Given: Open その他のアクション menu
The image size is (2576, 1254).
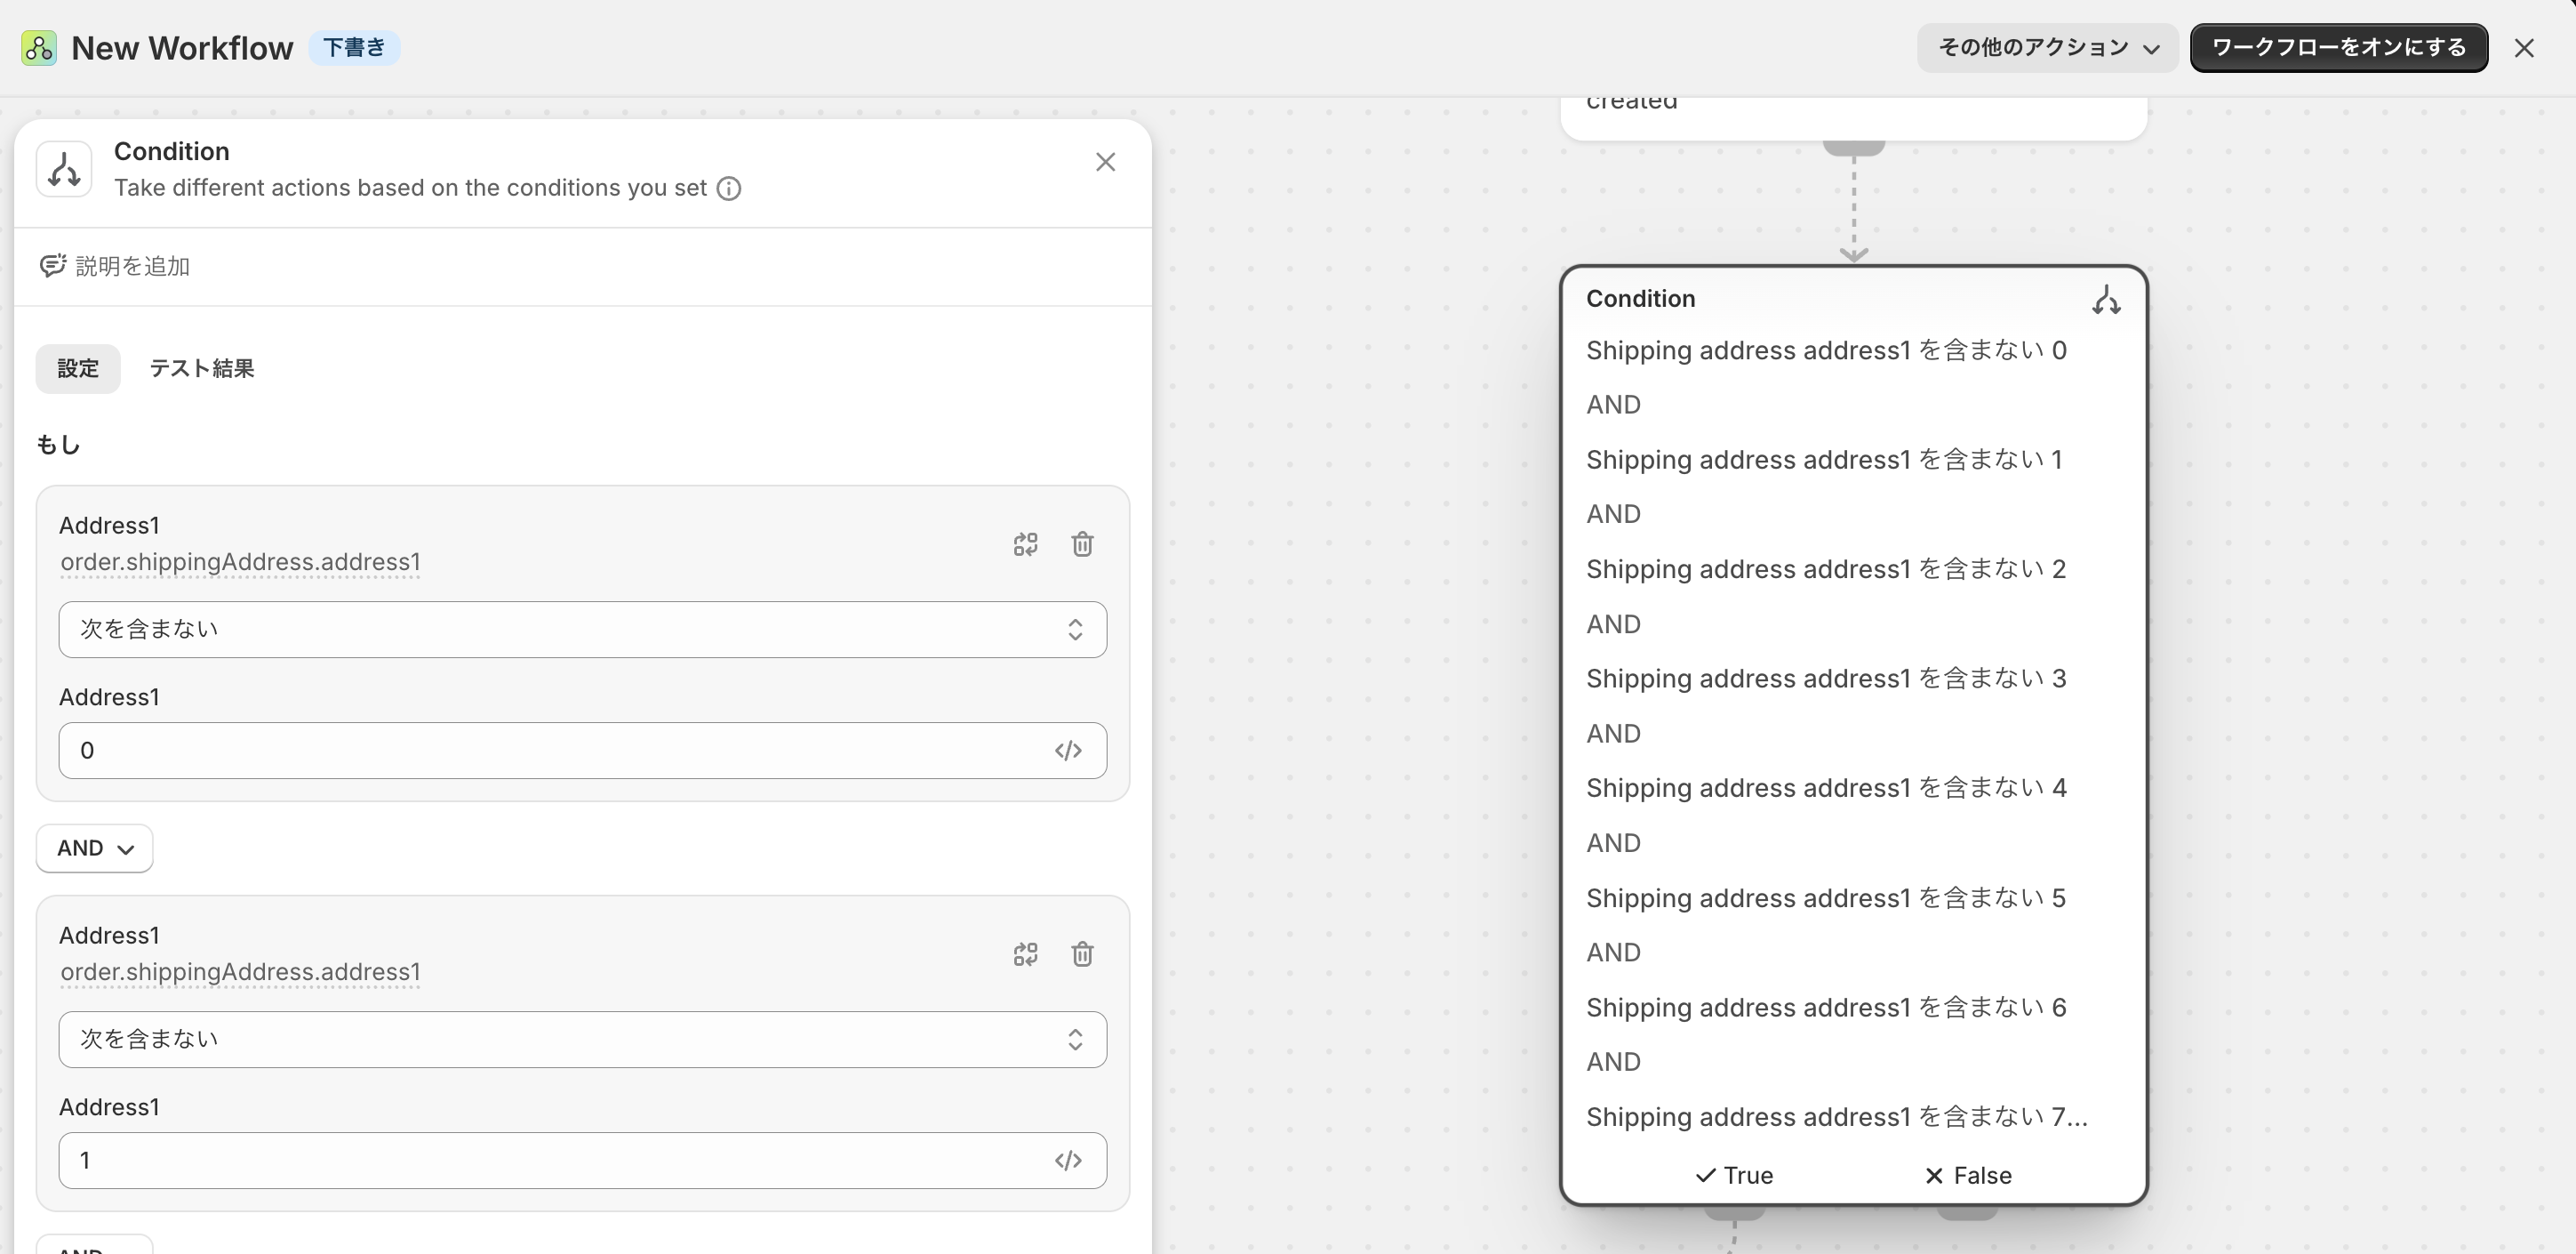Looking at the screenshot, I should click(x=2047, y=48).
